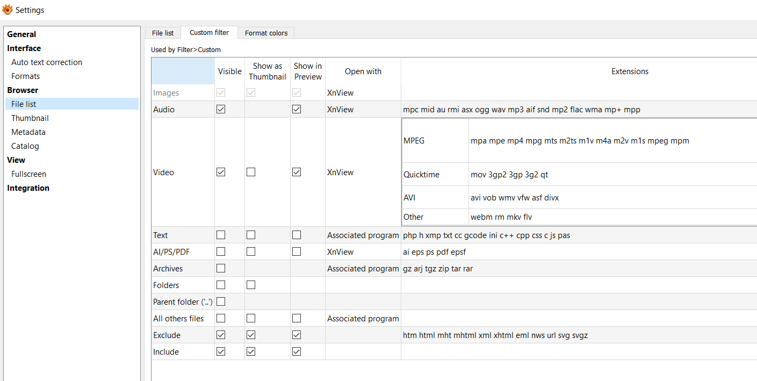The image size is (757, 381).
Task: Change Open with program for Text row
Action: pos(363,235)
